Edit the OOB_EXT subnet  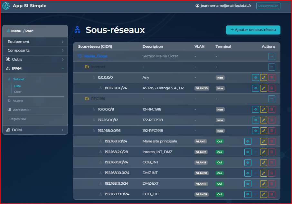263,194
